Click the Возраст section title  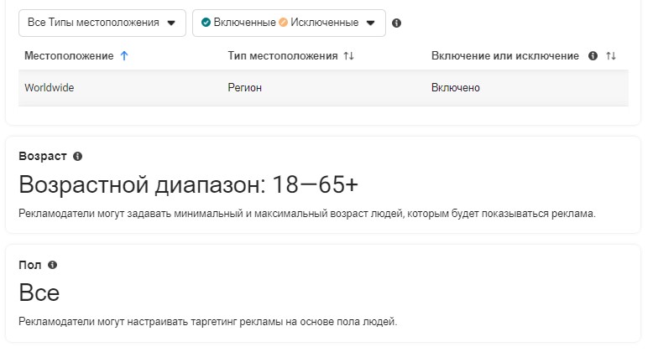43,157
